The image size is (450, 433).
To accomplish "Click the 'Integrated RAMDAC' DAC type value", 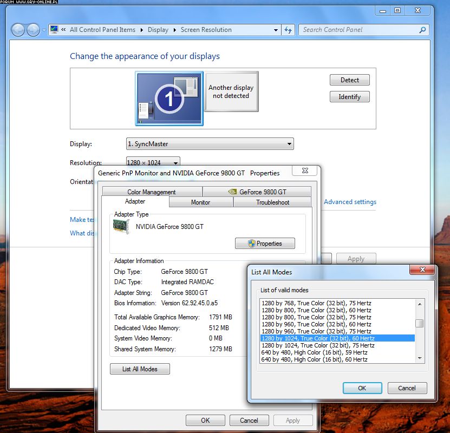I will [x=187, y=282].
